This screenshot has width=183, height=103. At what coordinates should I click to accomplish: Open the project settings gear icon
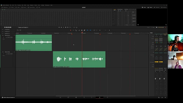click(165, 97)
